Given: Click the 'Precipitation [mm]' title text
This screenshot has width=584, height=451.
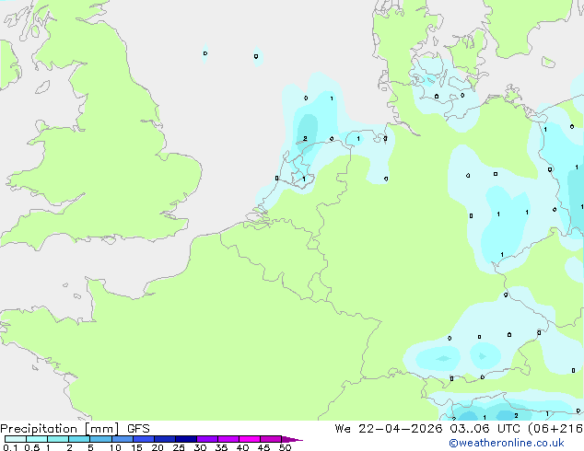Looking at the screenshot, I should click(59, 429).
